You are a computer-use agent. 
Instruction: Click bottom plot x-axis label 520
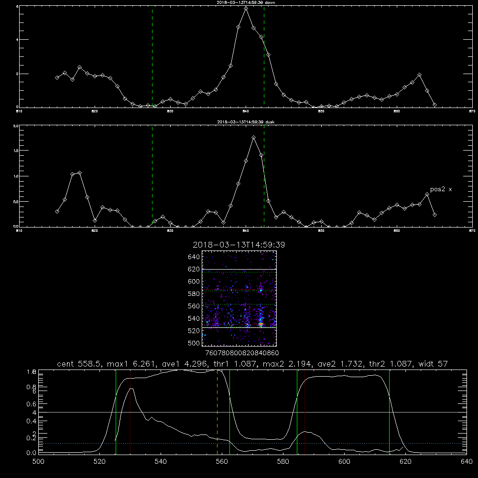[99, 462]
